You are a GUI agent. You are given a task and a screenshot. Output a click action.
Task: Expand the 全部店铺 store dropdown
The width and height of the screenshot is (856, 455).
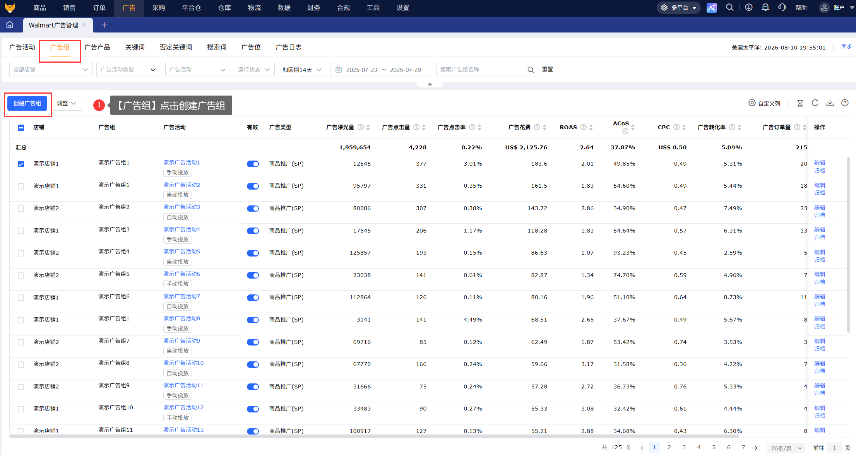51,70
